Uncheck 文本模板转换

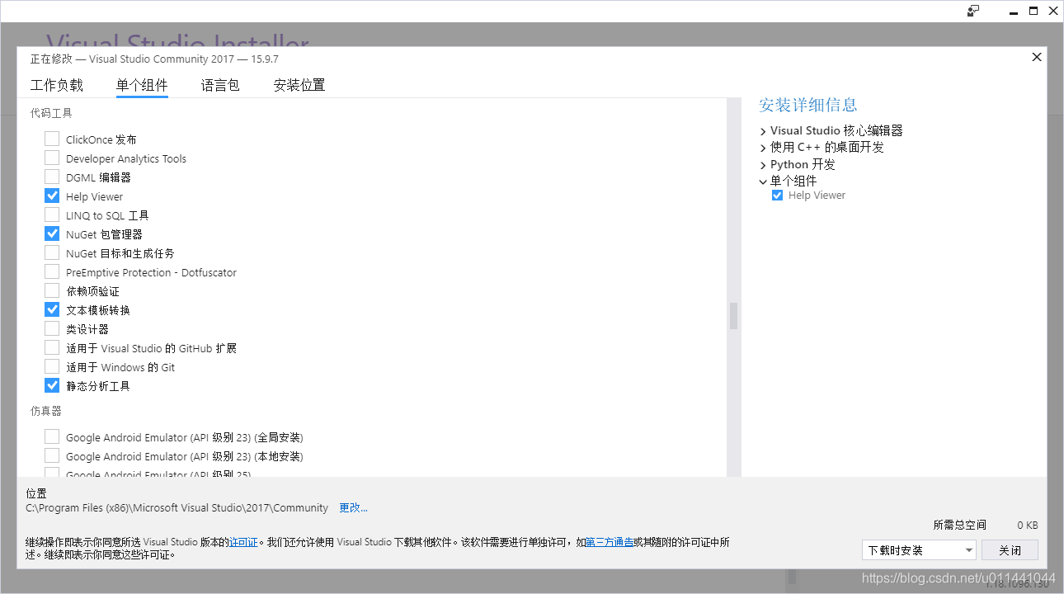pyautogui.click(x=52, y=309)
